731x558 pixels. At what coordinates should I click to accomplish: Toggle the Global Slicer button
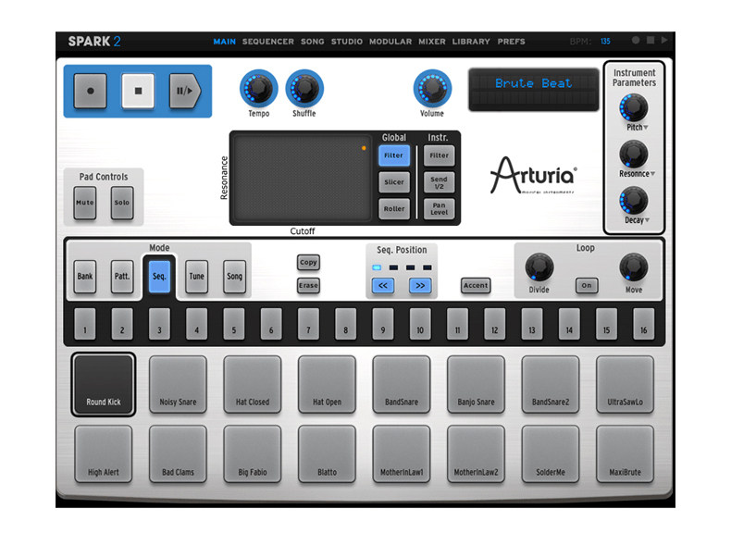[x=394, y=182]
